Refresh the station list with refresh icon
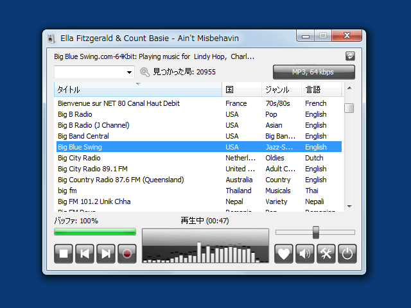411x308 pixels. pos(350,56)
